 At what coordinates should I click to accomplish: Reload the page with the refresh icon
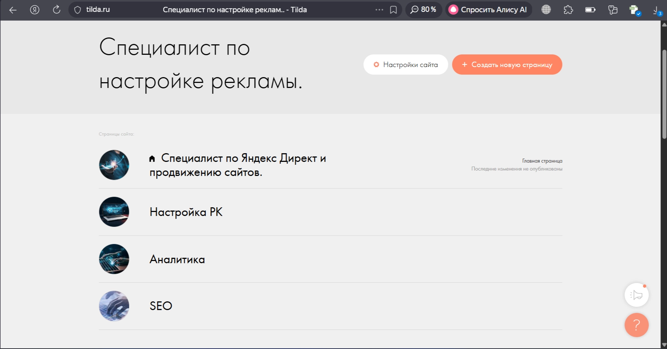[57, 10]
